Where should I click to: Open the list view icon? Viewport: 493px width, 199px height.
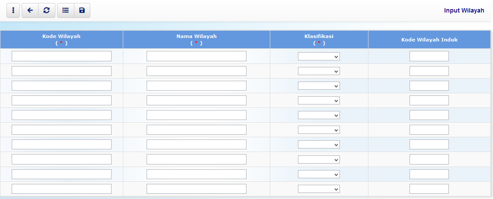coord(65,10)
